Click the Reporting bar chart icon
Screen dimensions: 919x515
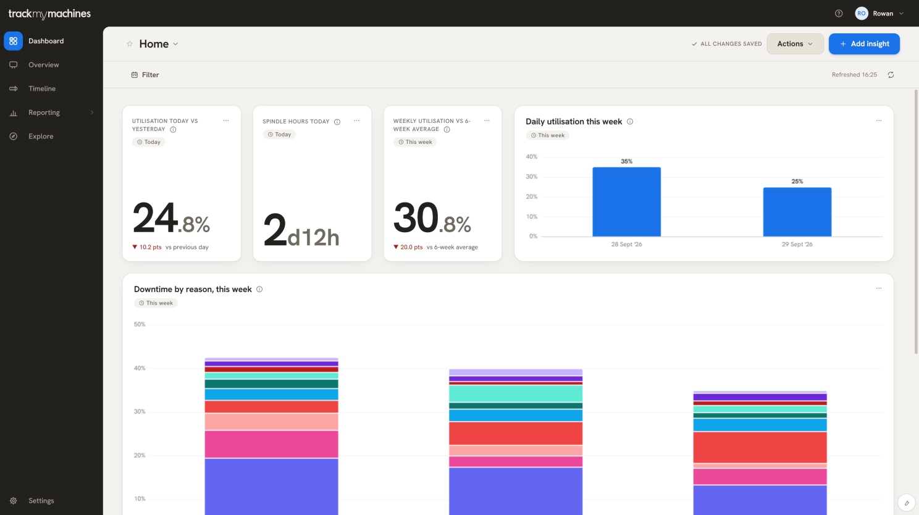point(14,113)
